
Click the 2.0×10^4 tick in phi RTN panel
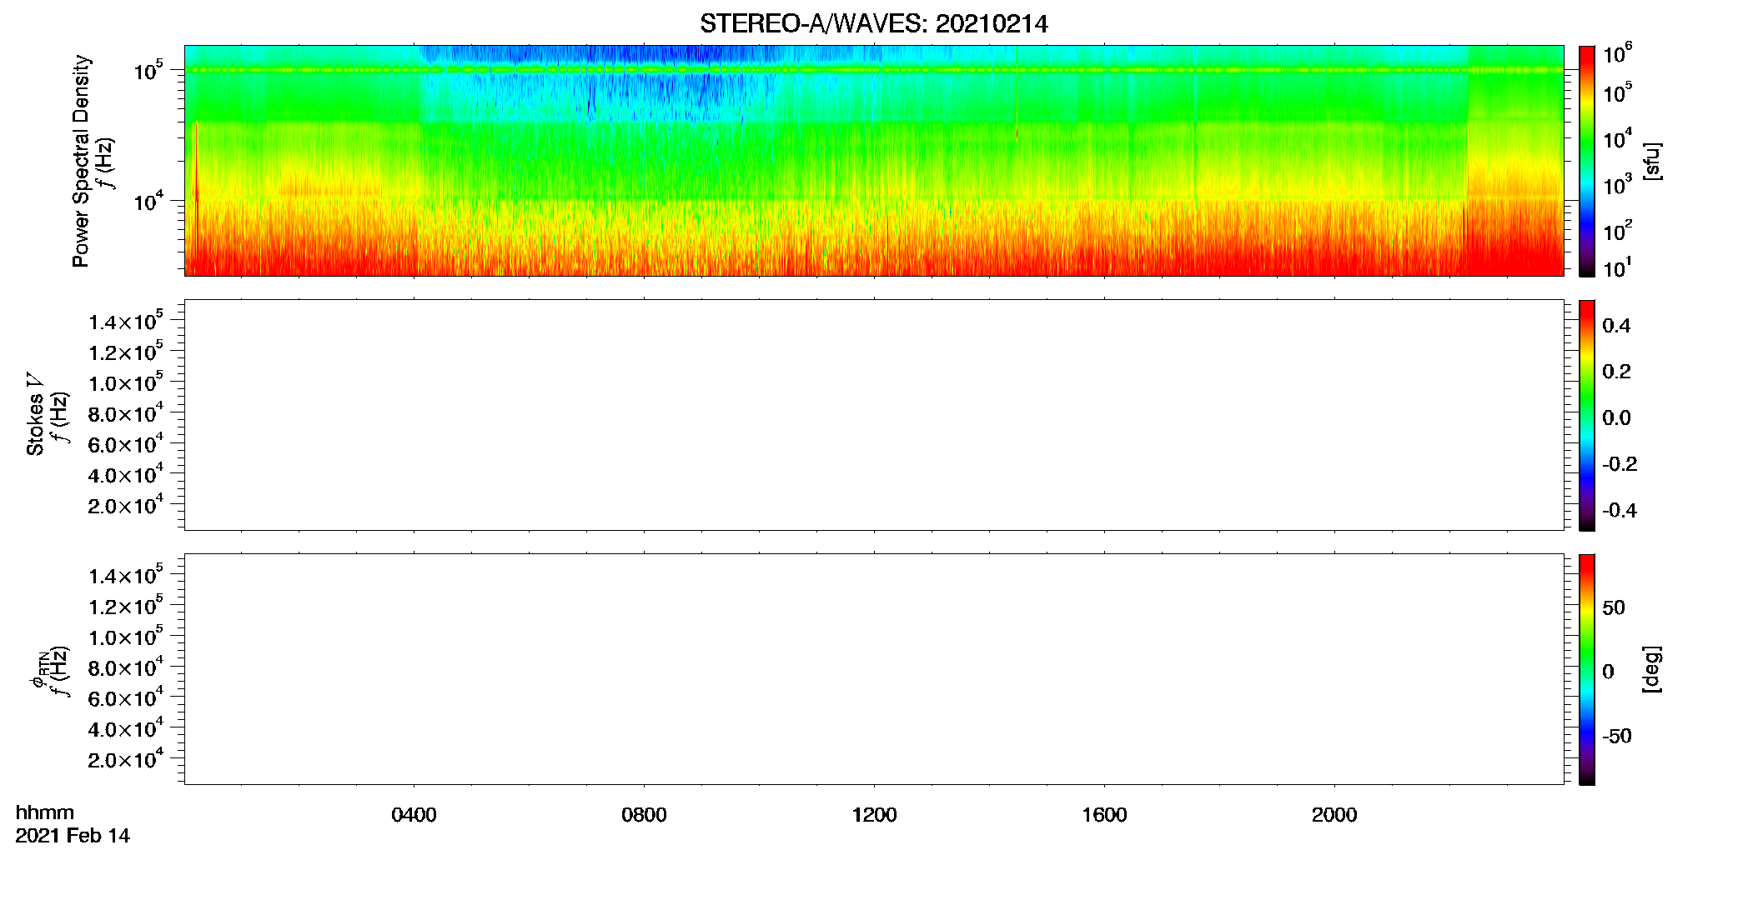click(x=125, y=758)
